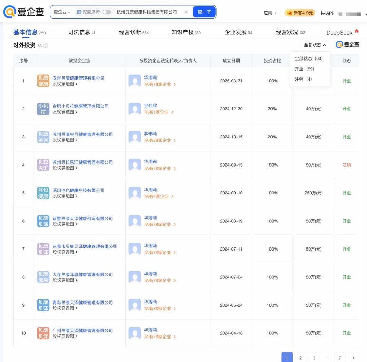Click 华湘莉 avatar icon in 深圳沐也 row
Image resolution: width=367 pixels, height=362 pixels.
pyautogui.click(x=135, y=193)
